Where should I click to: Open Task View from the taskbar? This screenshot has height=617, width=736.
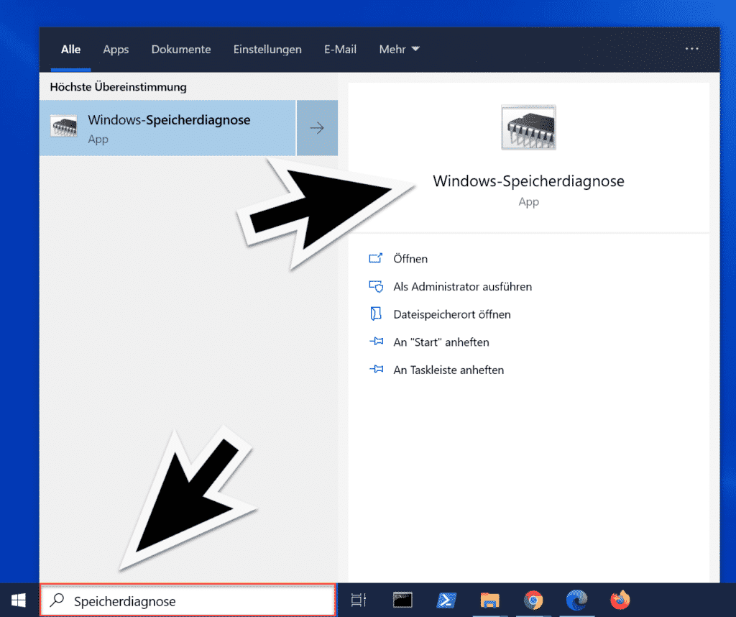(359, 600)
